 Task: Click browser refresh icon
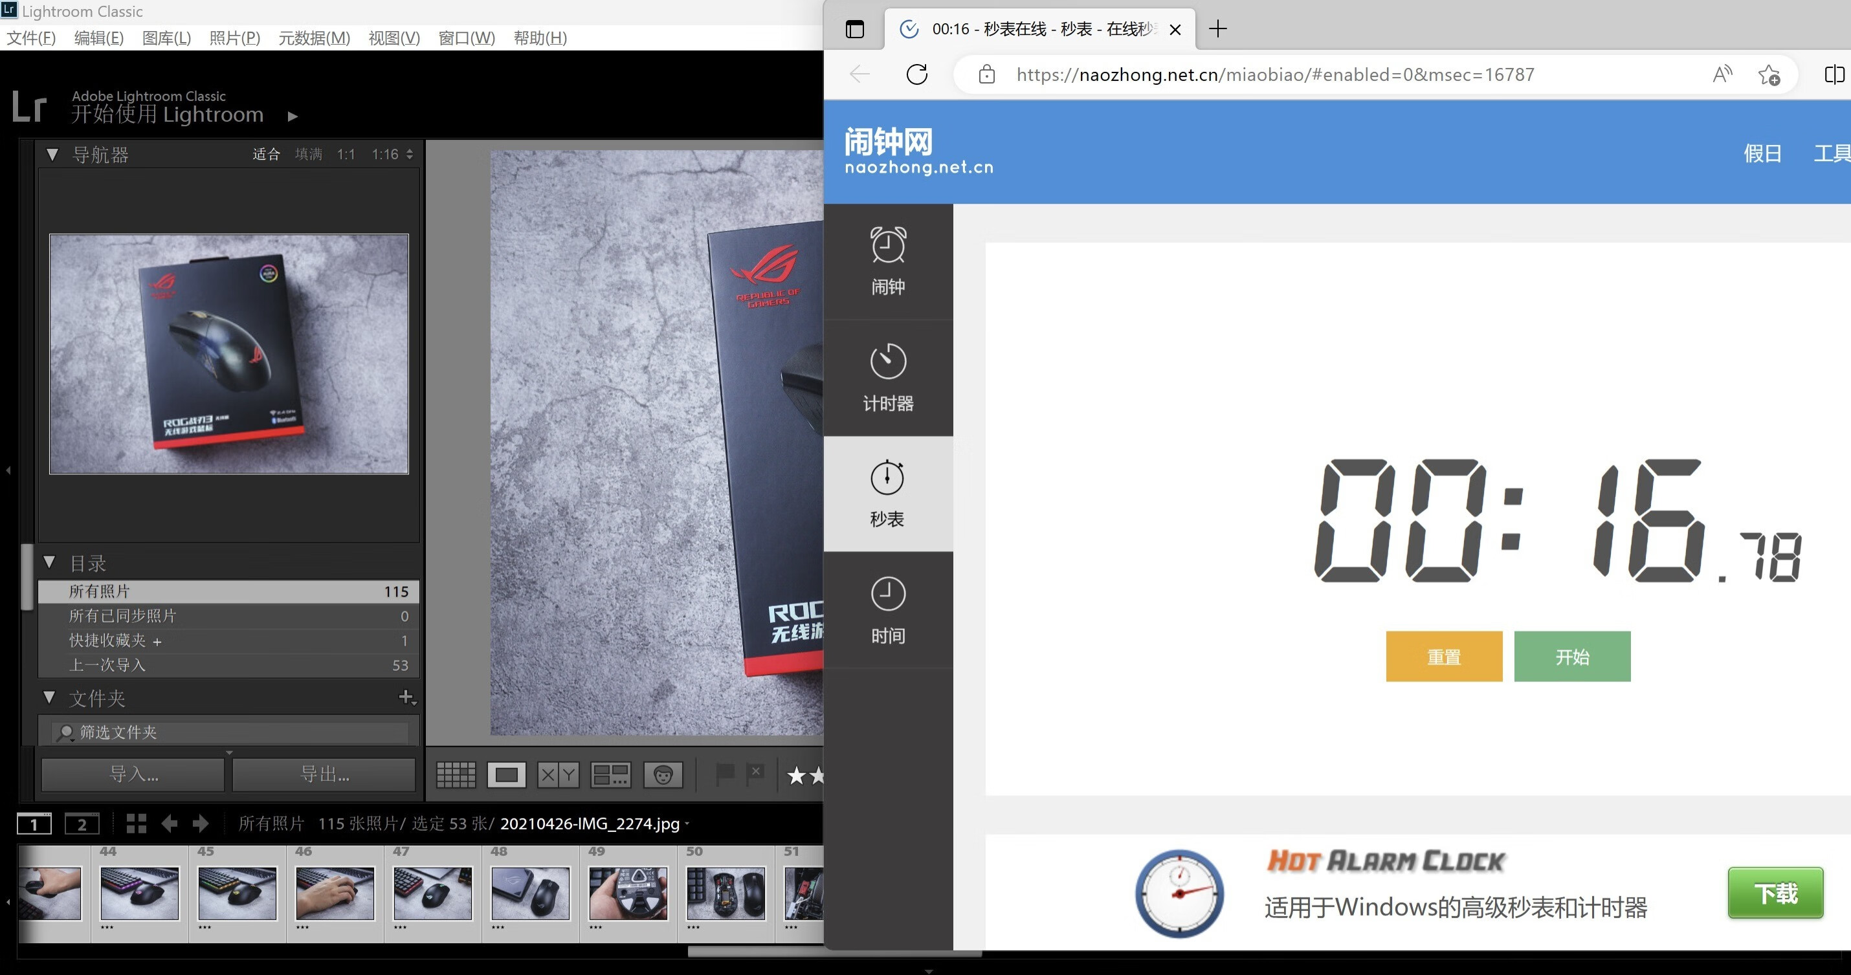[x=917, y=74]
